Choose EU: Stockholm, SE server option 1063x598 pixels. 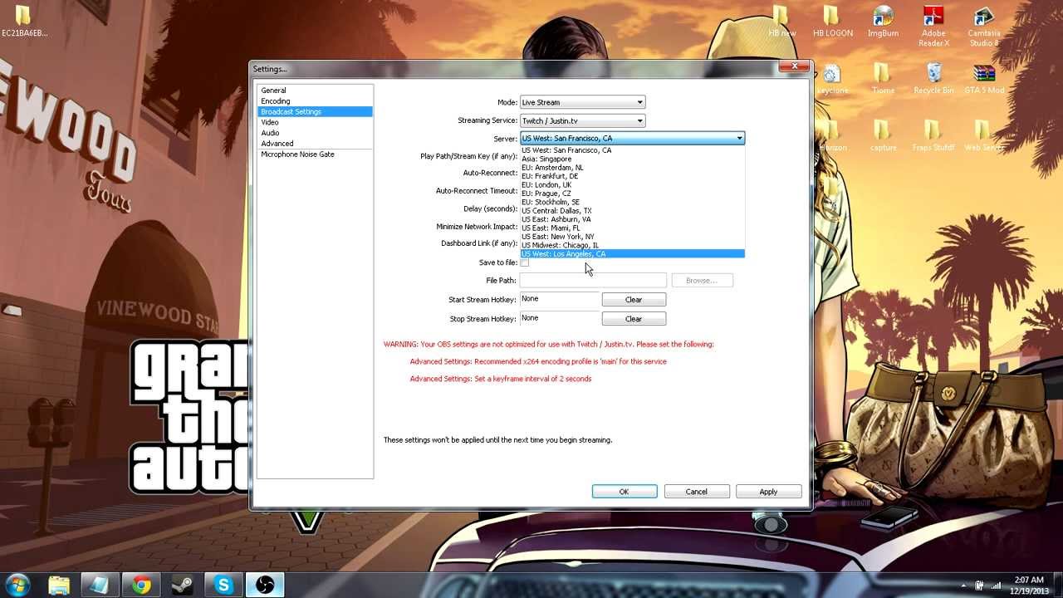coord(632,202)
